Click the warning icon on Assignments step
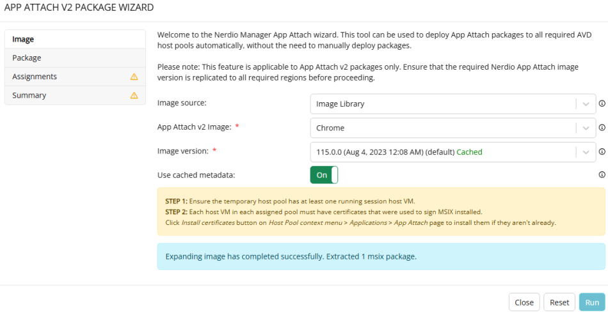The width and height of the screenshot is (608, 317). (x=134, y=77)
